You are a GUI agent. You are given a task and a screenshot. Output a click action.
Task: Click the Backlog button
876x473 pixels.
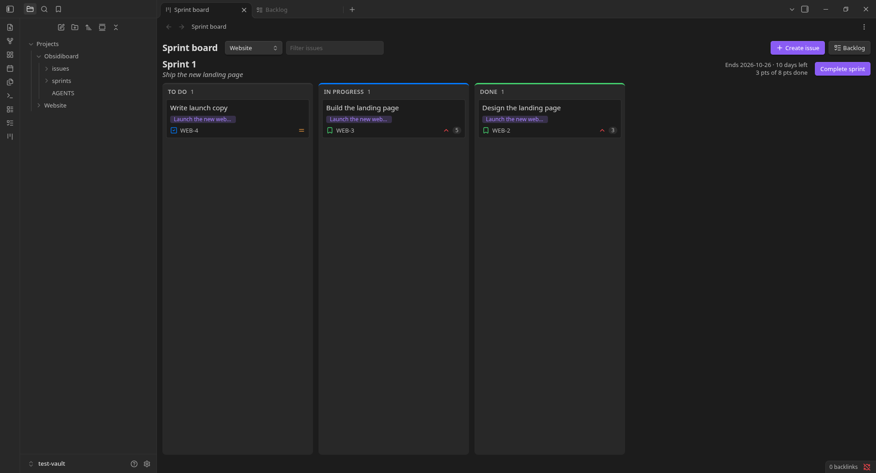coord(850,48)
